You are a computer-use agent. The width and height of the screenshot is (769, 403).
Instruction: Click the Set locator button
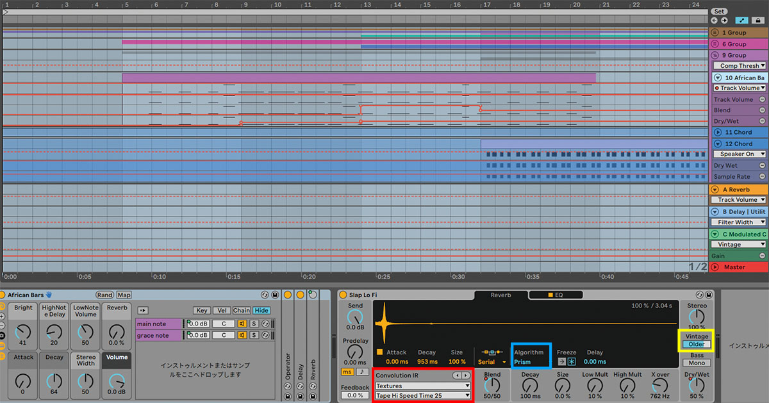tap(719, 11)
